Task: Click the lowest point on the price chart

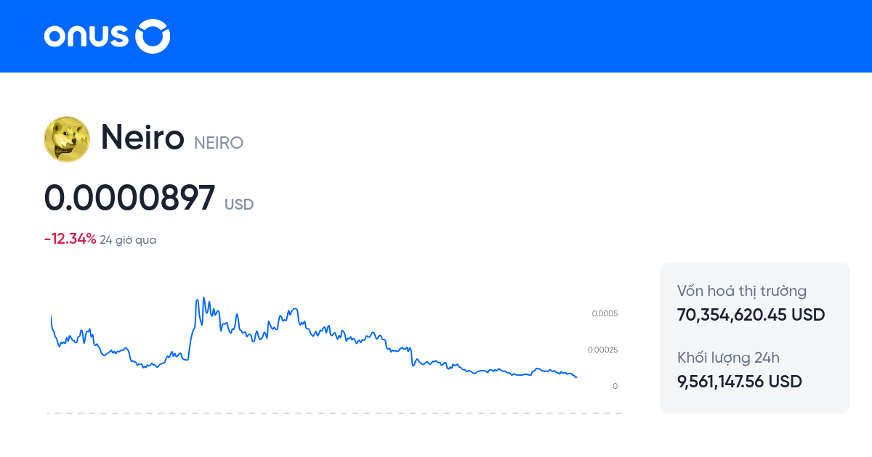Action: (x=575, y=378)
